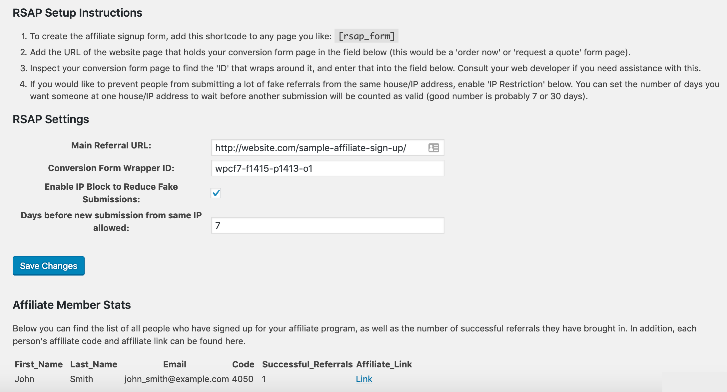Image resolution: width=727 pixels, height=392 pixels.
Task: Click the Successful_Referrals column header
Action: coord(307,364)
